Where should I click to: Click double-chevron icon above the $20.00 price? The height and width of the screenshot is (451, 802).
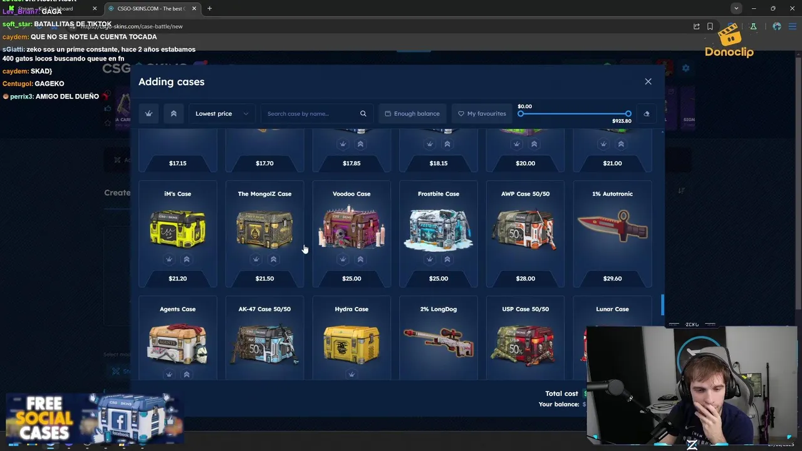tap(534, 144)
